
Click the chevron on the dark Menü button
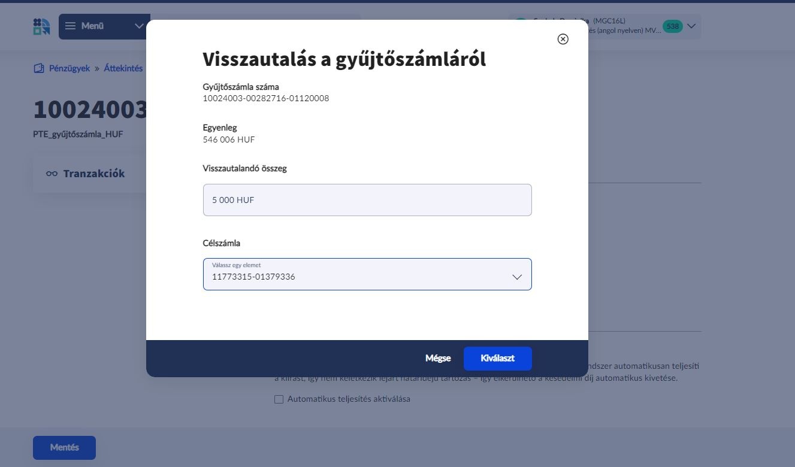(139, 26)
